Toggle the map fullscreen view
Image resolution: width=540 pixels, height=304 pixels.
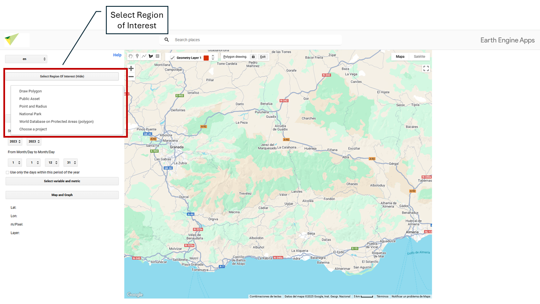426,68
